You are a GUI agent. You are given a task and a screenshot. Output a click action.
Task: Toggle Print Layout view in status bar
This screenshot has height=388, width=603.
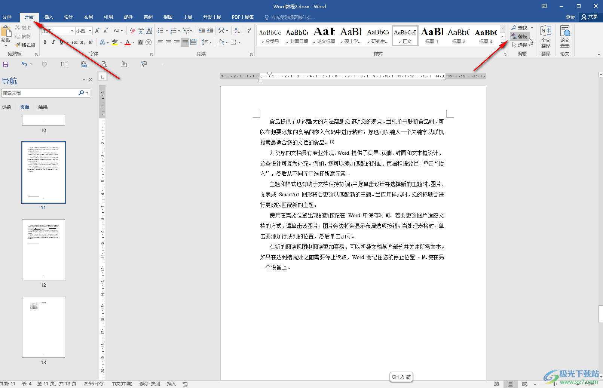510,384
